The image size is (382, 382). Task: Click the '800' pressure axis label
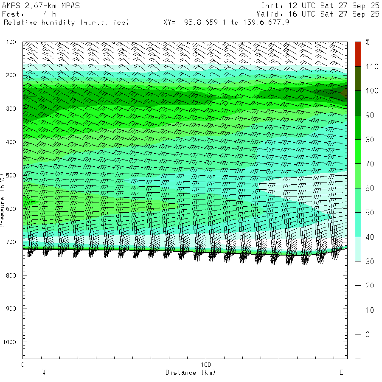click(x=11, y=275)
